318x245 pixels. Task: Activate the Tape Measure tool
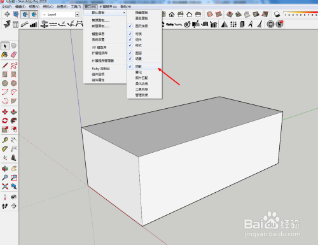(x=5, y=140)
